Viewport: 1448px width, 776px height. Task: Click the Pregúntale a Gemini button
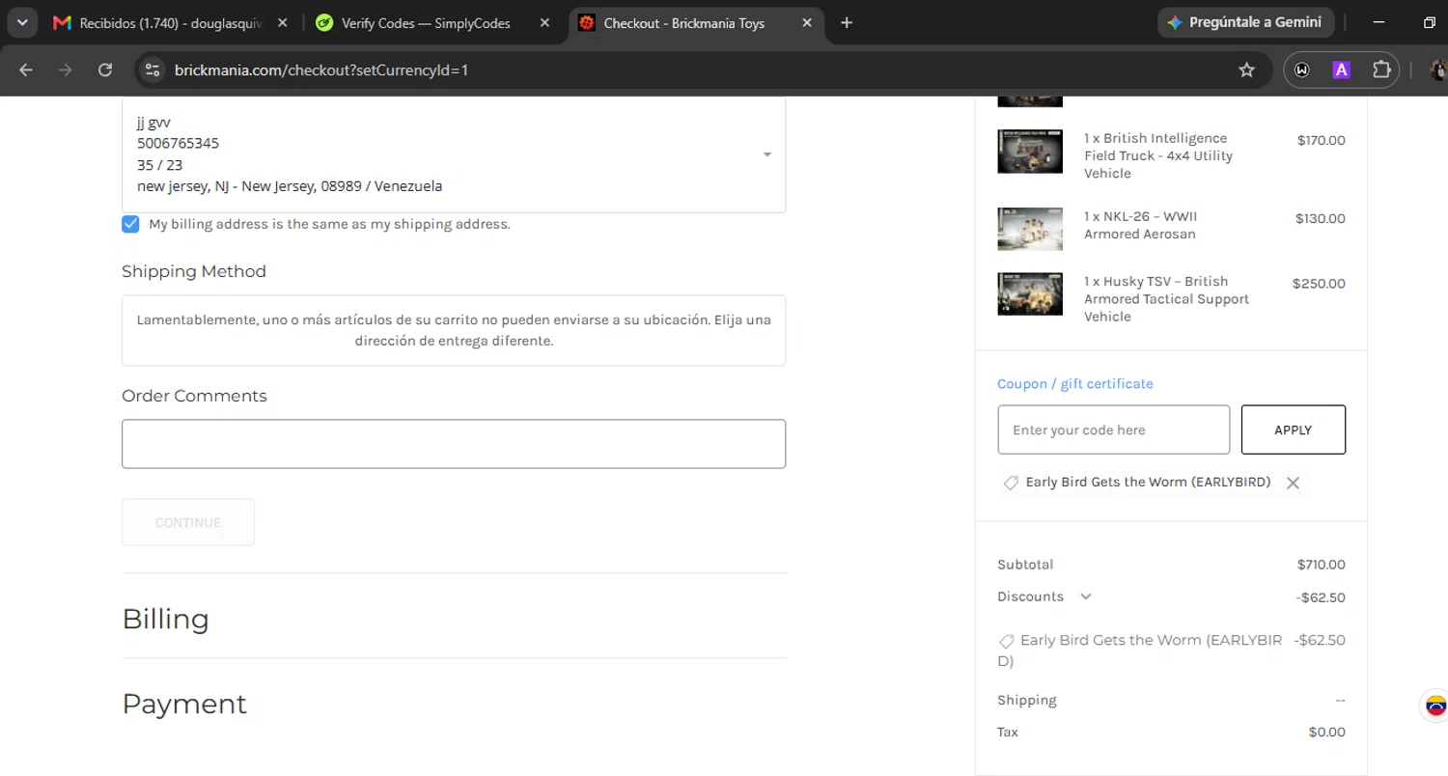pos(1245,22)
